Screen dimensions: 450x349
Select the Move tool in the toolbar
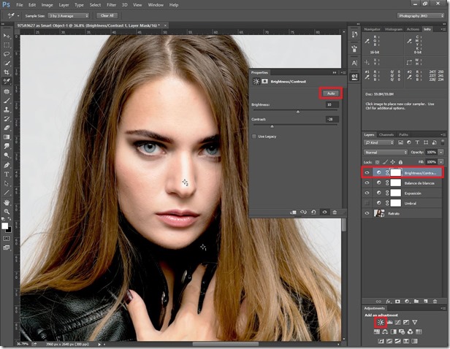point(7,36)
